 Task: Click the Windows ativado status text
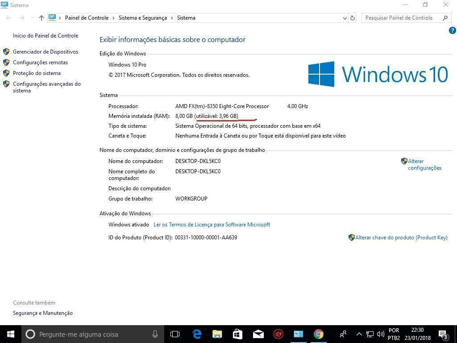coord(129,225)
